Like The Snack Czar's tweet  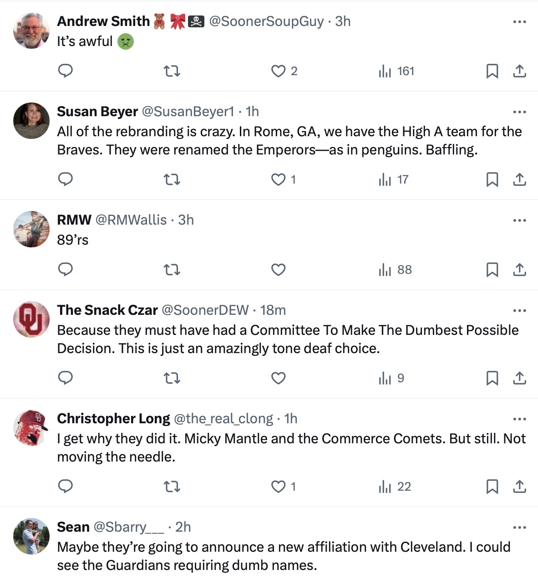[x=278, y=378]
